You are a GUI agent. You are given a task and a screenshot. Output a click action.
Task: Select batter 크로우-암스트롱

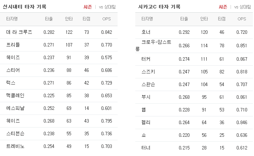pos(153,45)
